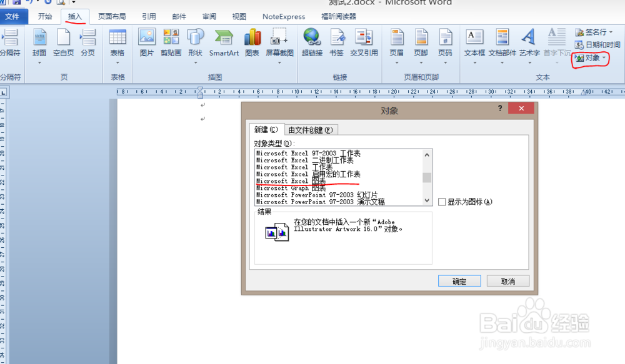The image size is (625, 364).
Task: Switch to the Mailings (邮件) tab
Action: [x=179, y=16]
